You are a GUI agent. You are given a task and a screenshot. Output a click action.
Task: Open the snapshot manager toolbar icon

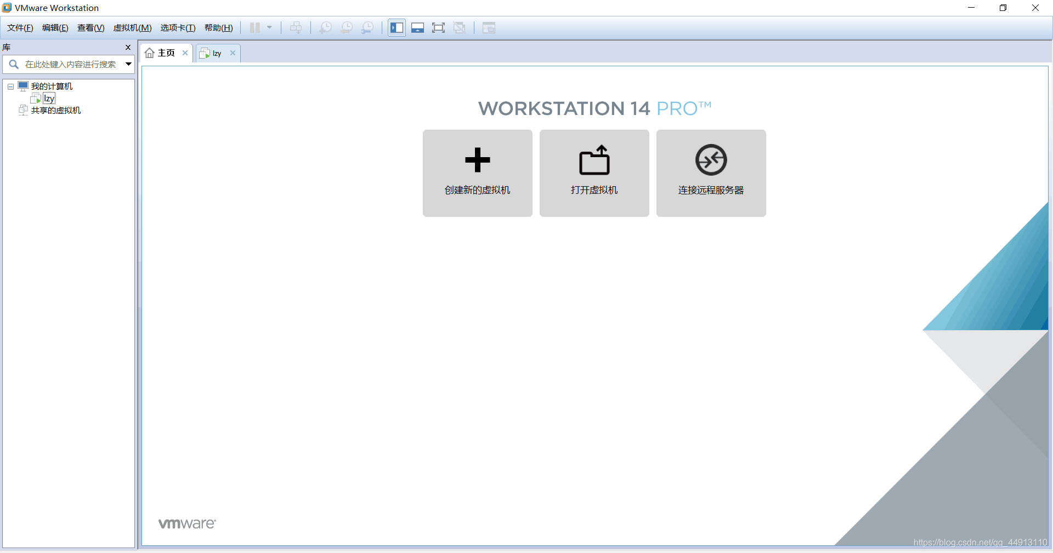(x=367, y=28)
